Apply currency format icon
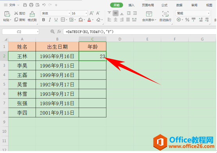 (179, 20)
